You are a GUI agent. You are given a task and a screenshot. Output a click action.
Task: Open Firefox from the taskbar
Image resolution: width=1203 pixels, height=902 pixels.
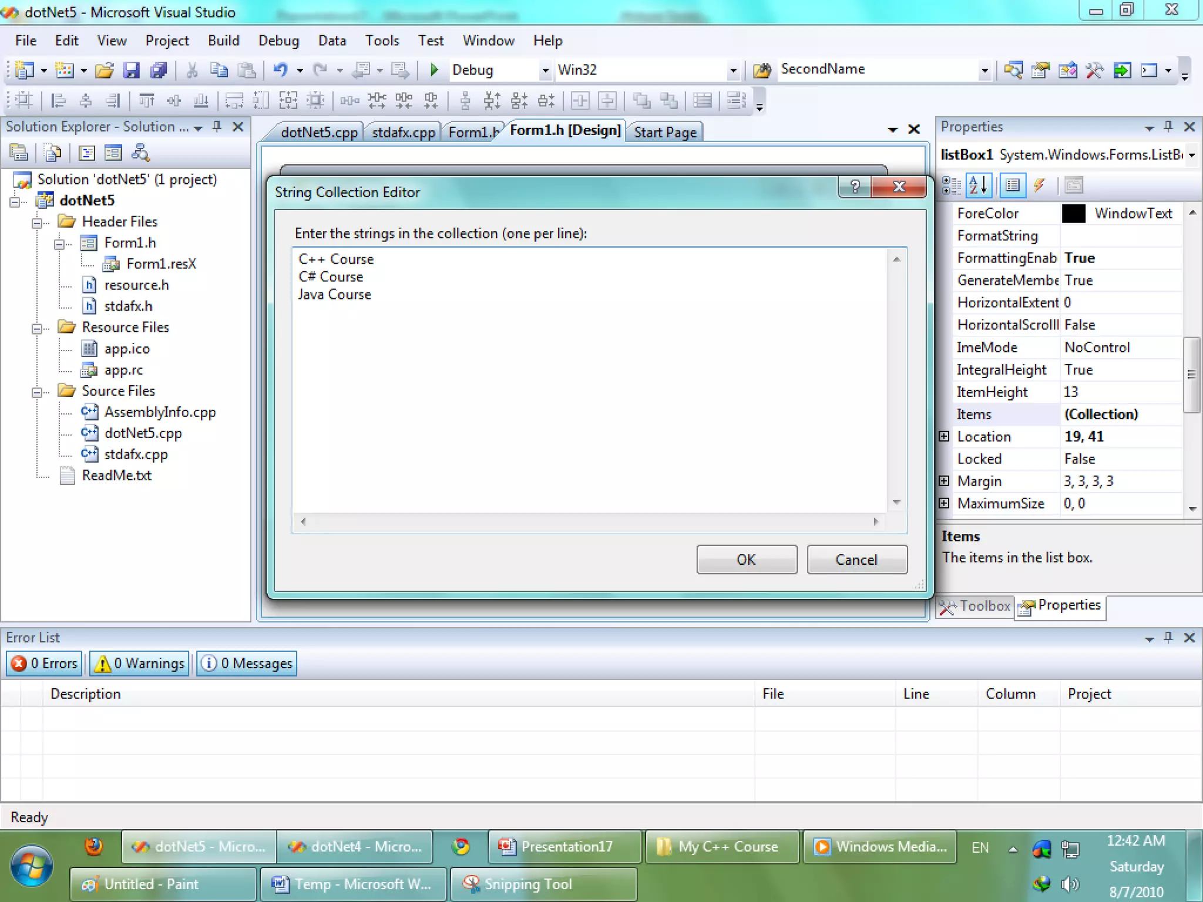point(93,846)
